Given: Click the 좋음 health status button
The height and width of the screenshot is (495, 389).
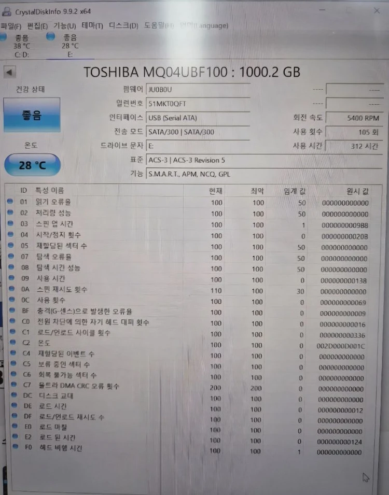Looking at the screenshot, I should click(32, 115).
